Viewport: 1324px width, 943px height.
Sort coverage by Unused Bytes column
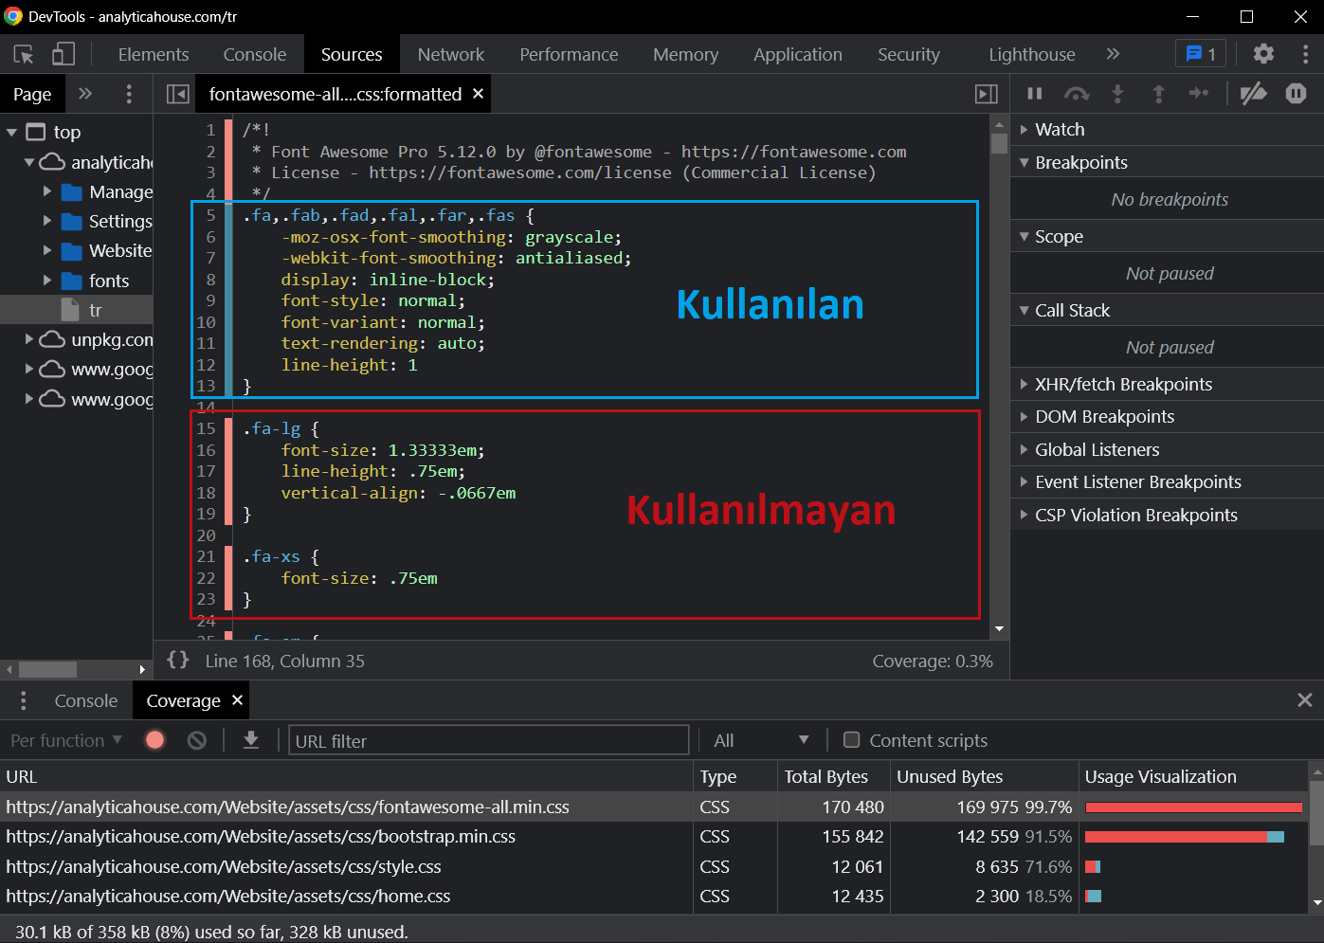(984, 777)
